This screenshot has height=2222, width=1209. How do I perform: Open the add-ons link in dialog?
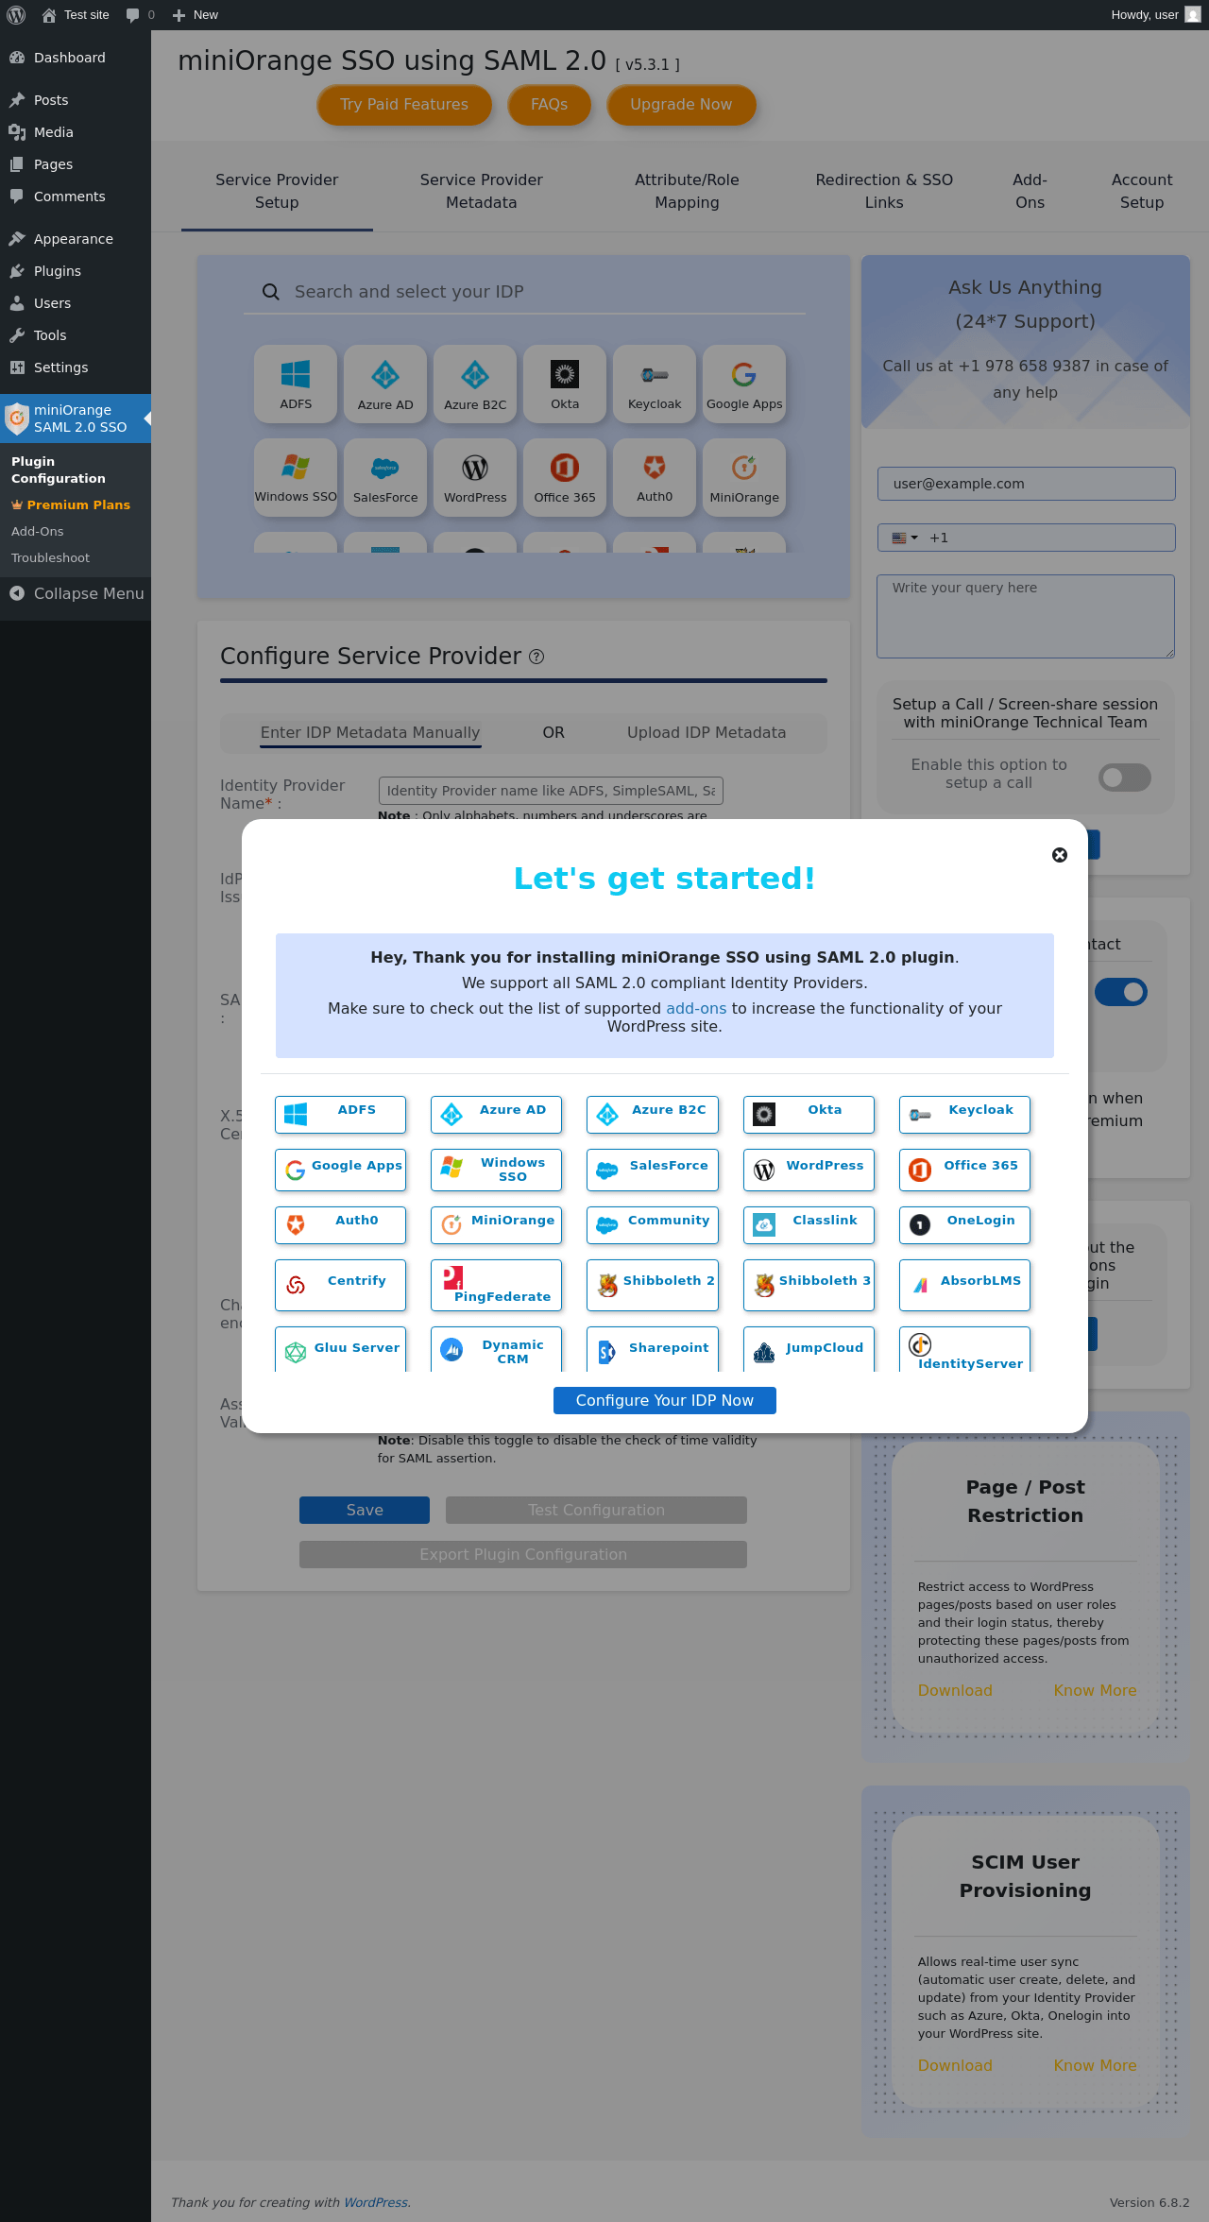pyautogui.click(x=696, y=1008)
